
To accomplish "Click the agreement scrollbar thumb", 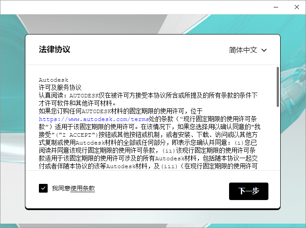I will click(278, 86).
